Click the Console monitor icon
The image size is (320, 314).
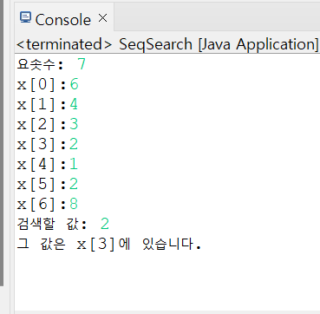(25, 17)
